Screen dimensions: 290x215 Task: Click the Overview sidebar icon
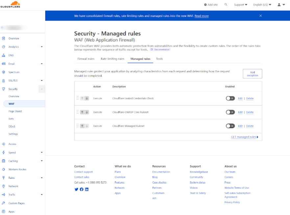click(x=4, y=38)
